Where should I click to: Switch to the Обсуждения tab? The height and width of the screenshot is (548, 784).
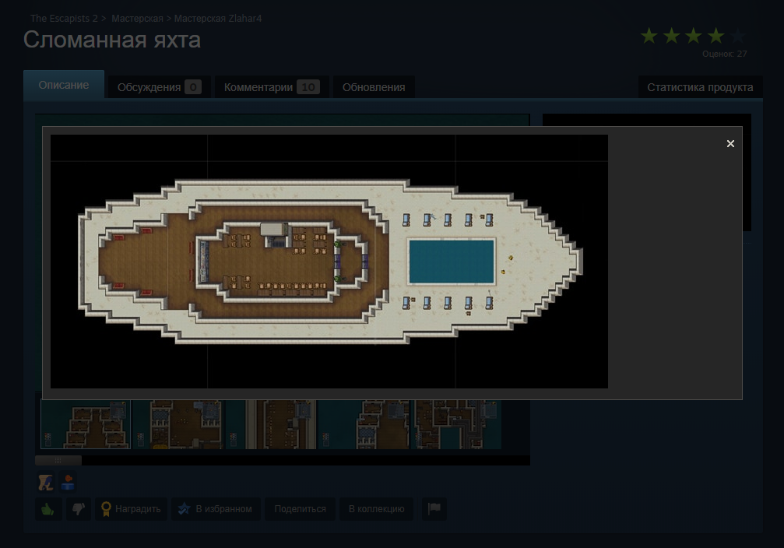point(160,87)
